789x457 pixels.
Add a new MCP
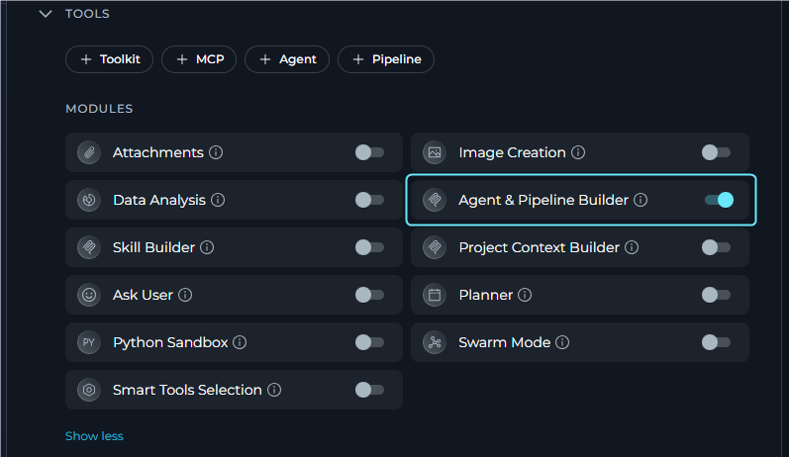point(199,59)
